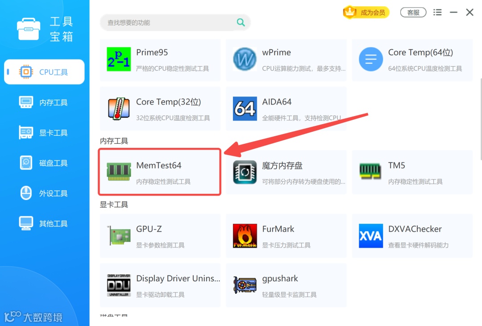Click the vertical scrollbar on the right
This screenshot has height=326, width=482.
pos(481,119)
